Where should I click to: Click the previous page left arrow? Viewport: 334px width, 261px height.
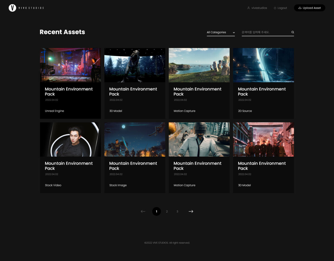143,211
